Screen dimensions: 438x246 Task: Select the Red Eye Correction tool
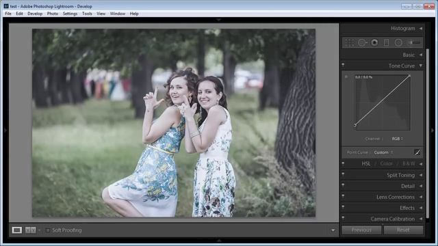point(374,42)
